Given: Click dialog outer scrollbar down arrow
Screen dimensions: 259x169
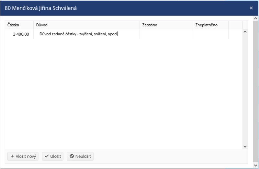Looking at the screenshot, I should click(256, 165).
